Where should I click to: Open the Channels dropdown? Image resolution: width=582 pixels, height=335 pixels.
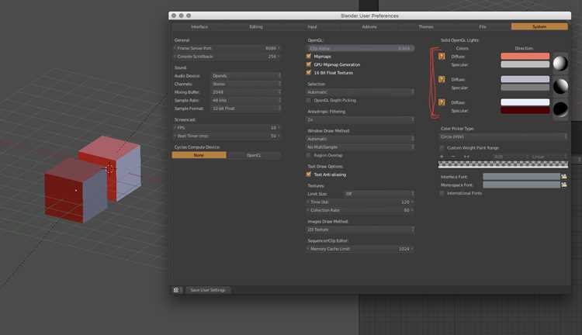(246, 84)
